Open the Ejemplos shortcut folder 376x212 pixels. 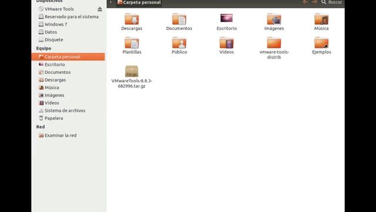(321, 42)
